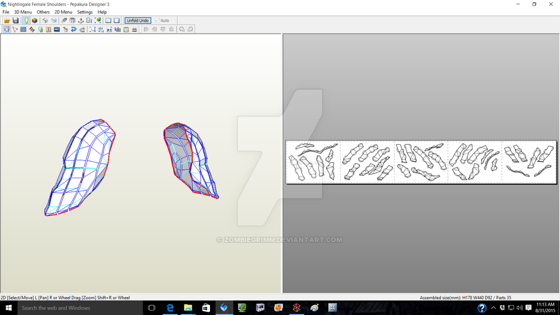Click the gray cylinder toolbar icon
The width and height of the screenshot is (560, 315).
(x=73, y=21)
